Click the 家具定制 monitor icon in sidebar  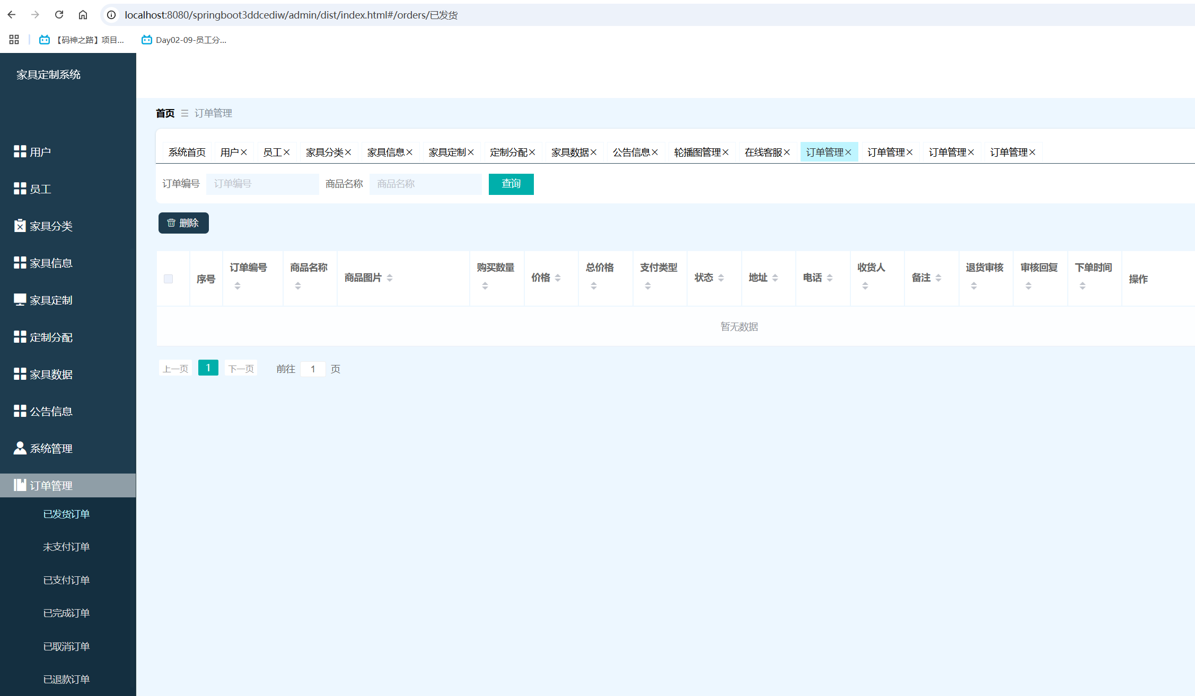pyautogui.click(x=20, y=300)
